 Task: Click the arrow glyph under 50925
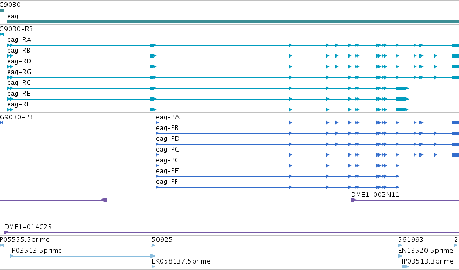point(153,245)
